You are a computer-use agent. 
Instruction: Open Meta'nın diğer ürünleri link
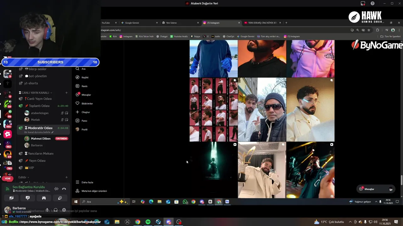coord(91,191)
